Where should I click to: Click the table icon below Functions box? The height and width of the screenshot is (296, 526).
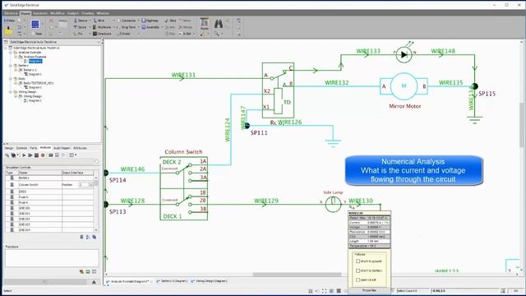pos(94,271)
